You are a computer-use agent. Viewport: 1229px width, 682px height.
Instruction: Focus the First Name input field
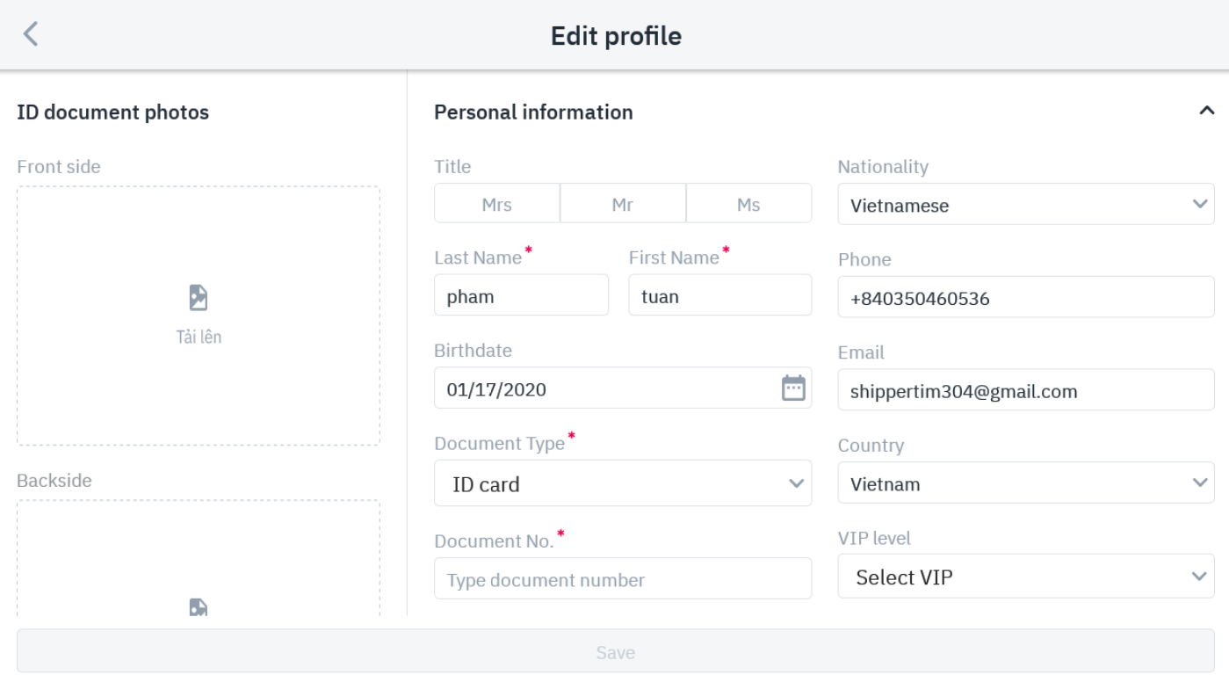click(x=719, y=296)
